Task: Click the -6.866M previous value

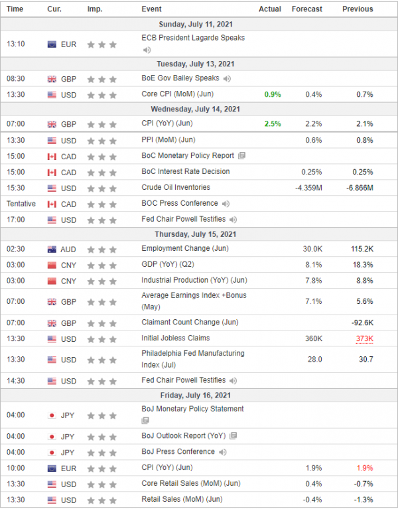Action: click(360, 188)
